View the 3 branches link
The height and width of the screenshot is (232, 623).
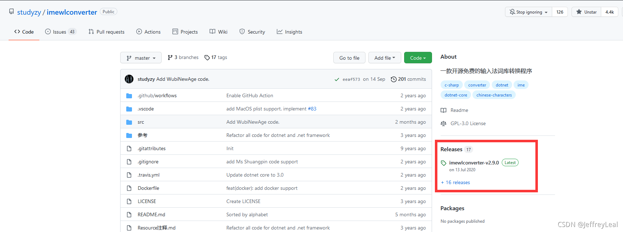pos(183,58)
